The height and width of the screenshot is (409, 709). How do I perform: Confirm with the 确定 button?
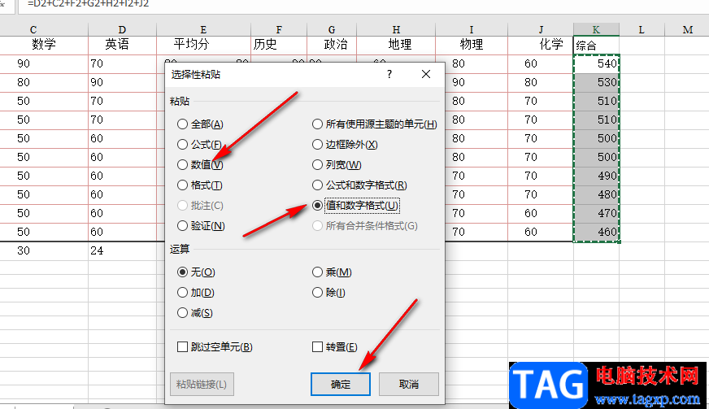tap(341, 384)
